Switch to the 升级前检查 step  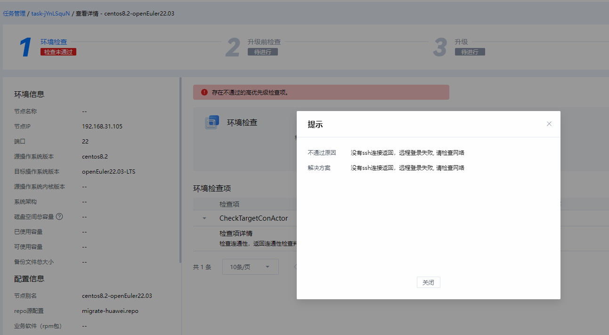click(264, 42)
